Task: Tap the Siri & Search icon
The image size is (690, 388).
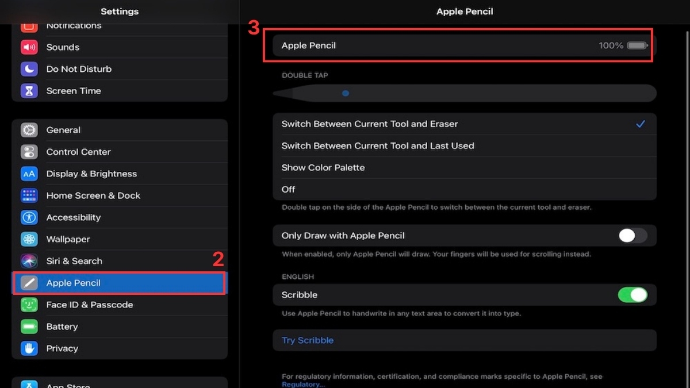Action: 29,261
